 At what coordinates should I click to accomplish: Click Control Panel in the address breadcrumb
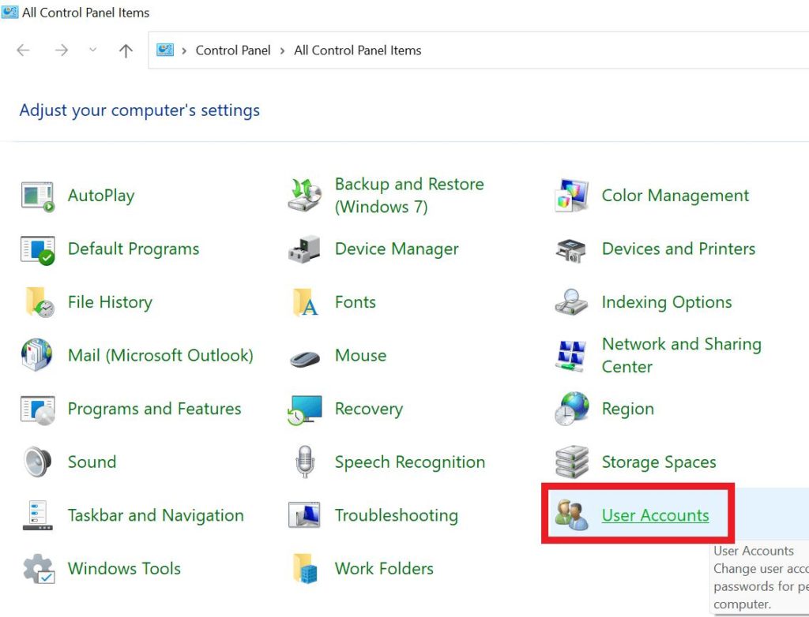[x=233, y=50]
